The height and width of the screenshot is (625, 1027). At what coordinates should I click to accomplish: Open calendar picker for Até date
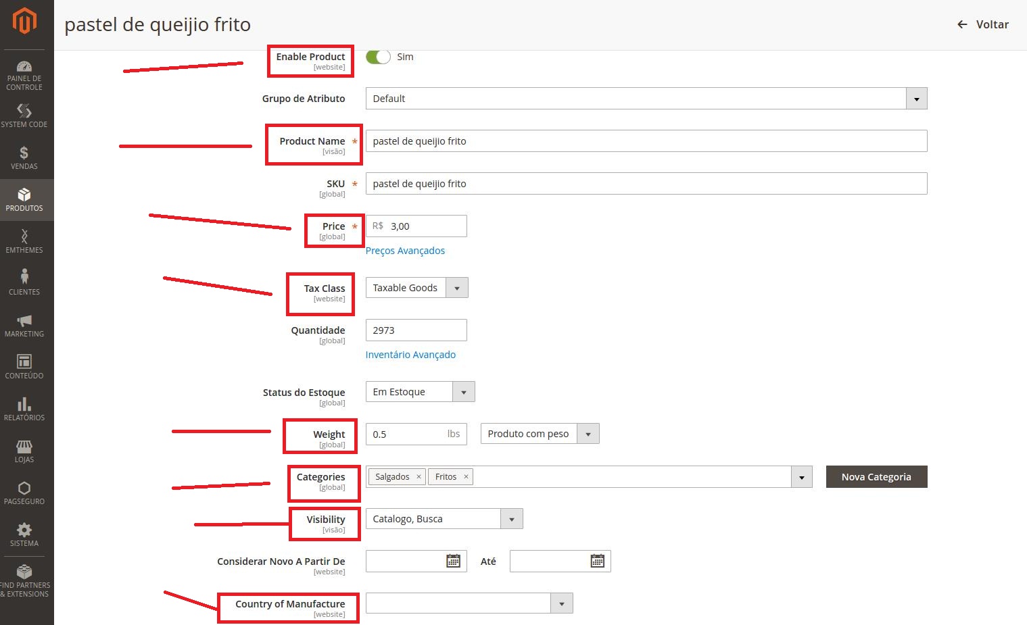click(x=597, y=561)
